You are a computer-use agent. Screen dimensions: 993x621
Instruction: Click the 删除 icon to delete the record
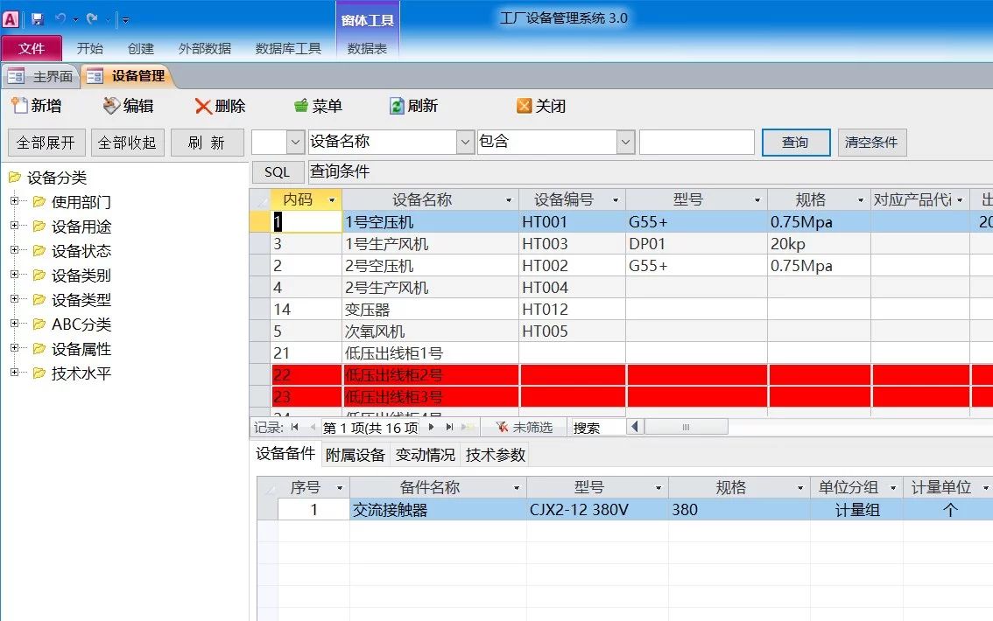tap(201, 106)
